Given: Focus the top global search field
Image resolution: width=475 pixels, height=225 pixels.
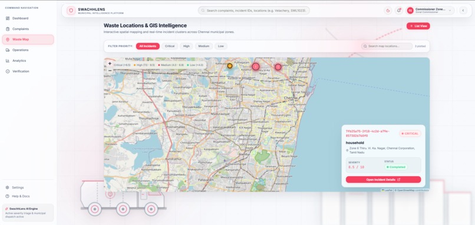Looking at the screenshot, I should pyautogui.click(x=254, y=11).
